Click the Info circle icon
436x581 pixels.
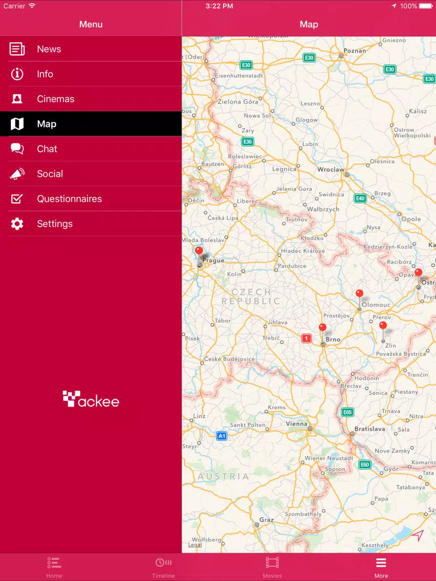coord(17,74)
